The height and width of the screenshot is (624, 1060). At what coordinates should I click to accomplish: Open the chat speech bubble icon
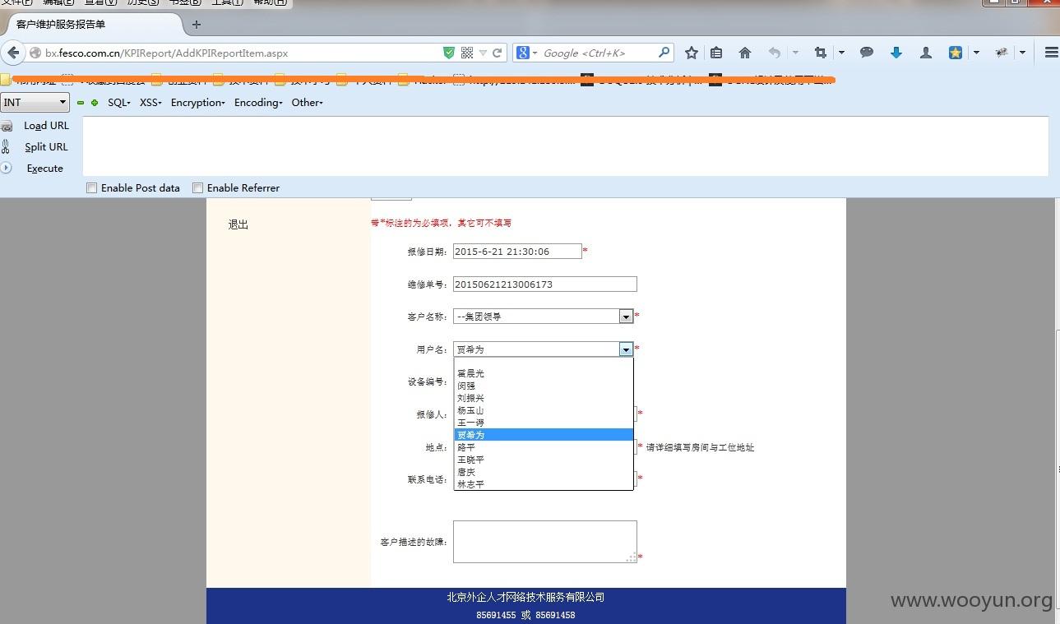867,53
